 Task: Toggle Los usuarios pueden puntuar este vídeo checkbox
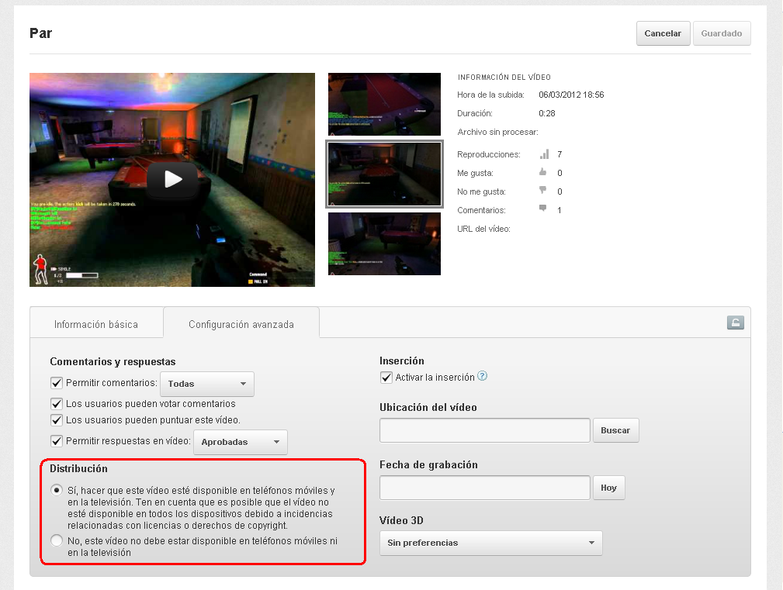click(x=57, y=420)
